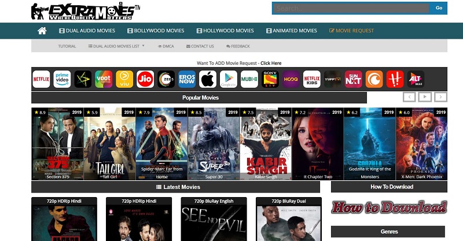Click the Crunchyroll orange icon
This screenshot has height=241, width=463.
374,79
